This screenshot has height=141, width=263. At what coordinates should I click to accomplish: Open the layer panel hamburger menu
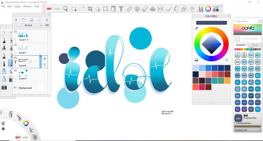47,20
